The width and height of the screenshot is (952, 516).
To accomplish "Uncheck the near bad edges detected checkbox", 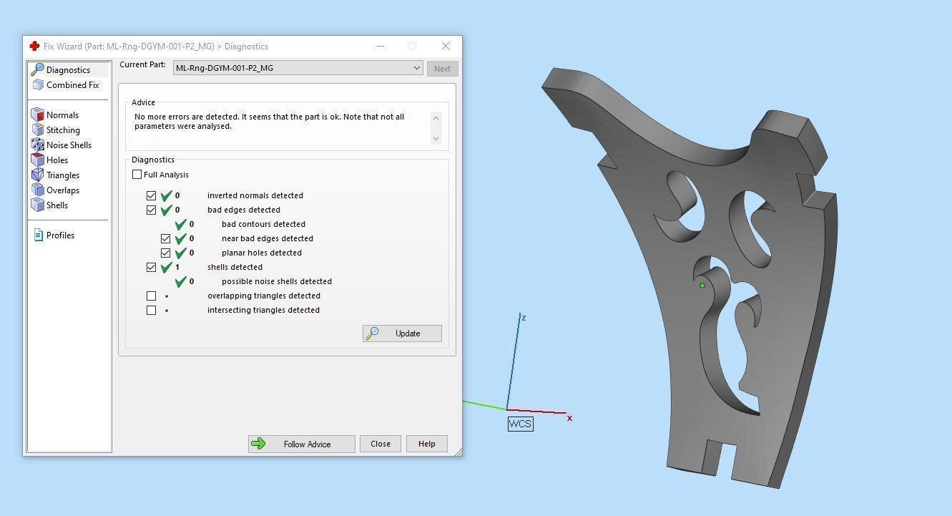I will click(165, 238).
